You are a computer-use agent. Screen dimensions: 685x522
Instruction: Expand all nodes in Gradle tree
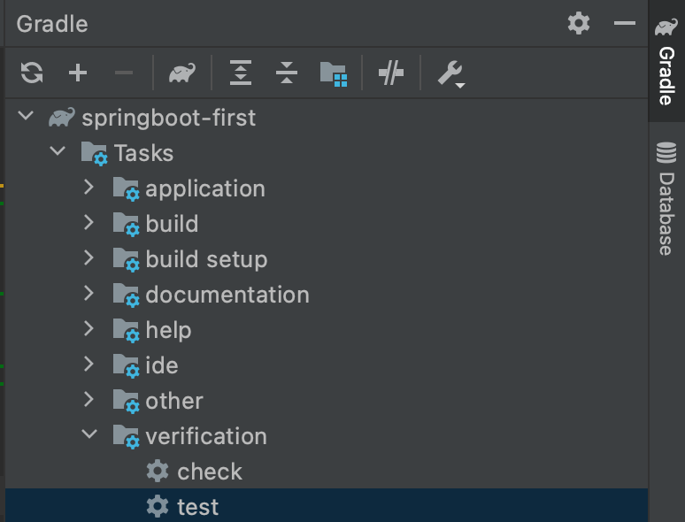point(241,73)
